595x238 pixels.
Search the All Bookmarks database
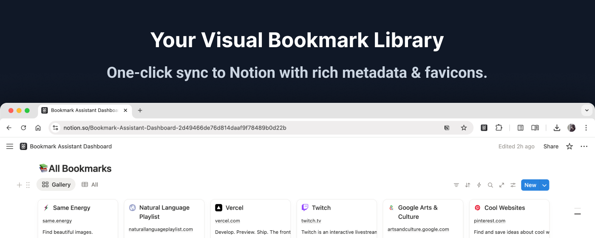point(490,185)
